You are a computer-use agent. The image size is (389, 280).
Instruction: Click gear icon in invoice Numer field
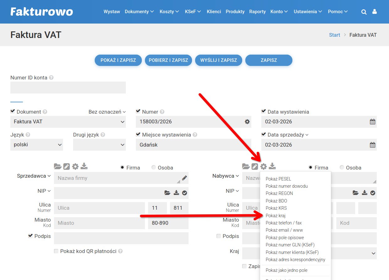[247, 122]
